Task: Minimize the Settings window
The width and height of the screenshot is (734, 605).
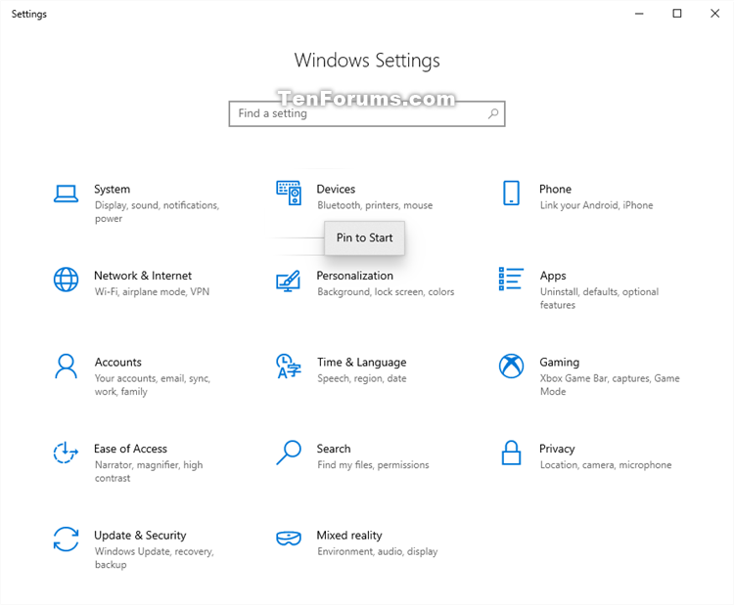Action: [639, 14]
